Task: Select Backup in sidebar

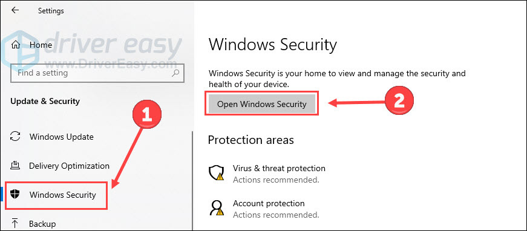Action: pos(42,223)
